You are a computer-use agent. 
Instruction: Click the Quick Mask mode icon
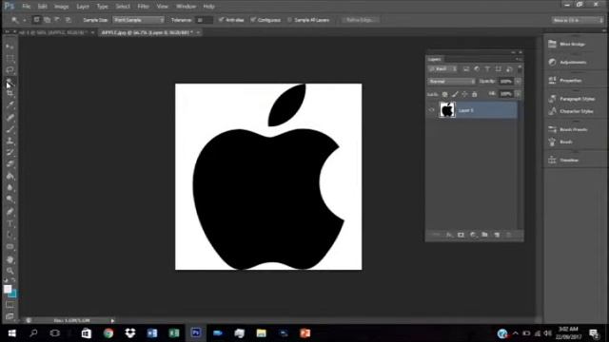(x=10, y=305)
